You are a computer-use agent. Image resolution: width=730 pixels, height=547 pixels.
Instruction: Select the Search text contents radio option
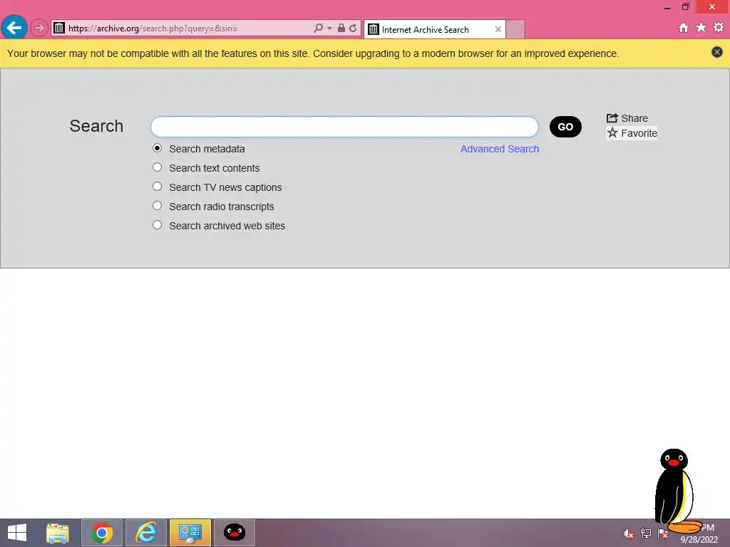click(x=158, y=167)
